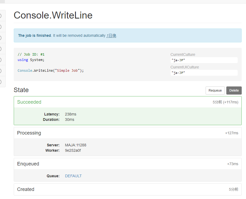The width and height of the screenshot is (246, 199).
Task: Click the Processing state heading
Action: tap(29, 133)
